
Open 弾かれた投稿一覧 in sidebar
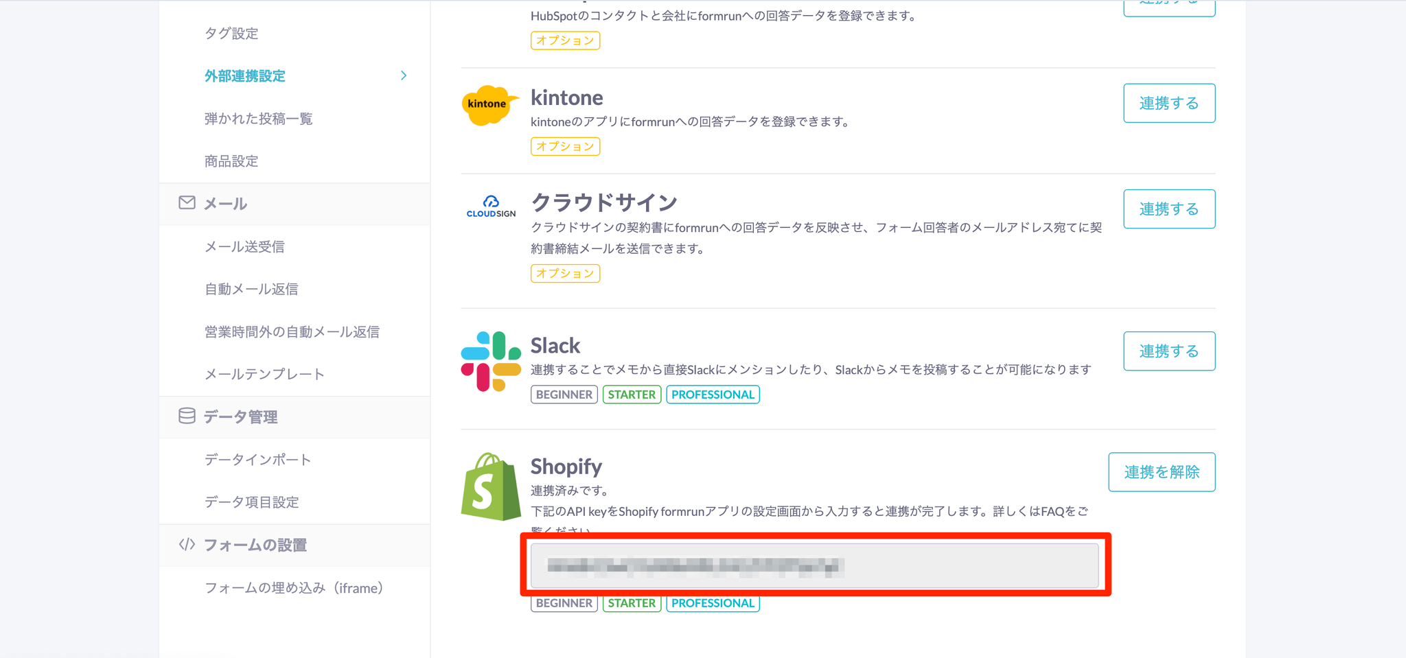258,119
